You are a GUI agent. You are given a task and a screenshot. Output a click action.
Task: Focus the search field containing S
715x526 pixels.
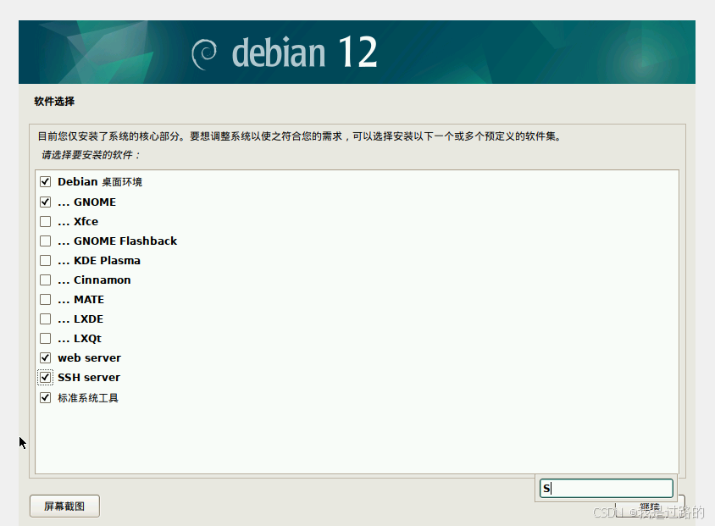pos(606,488)
